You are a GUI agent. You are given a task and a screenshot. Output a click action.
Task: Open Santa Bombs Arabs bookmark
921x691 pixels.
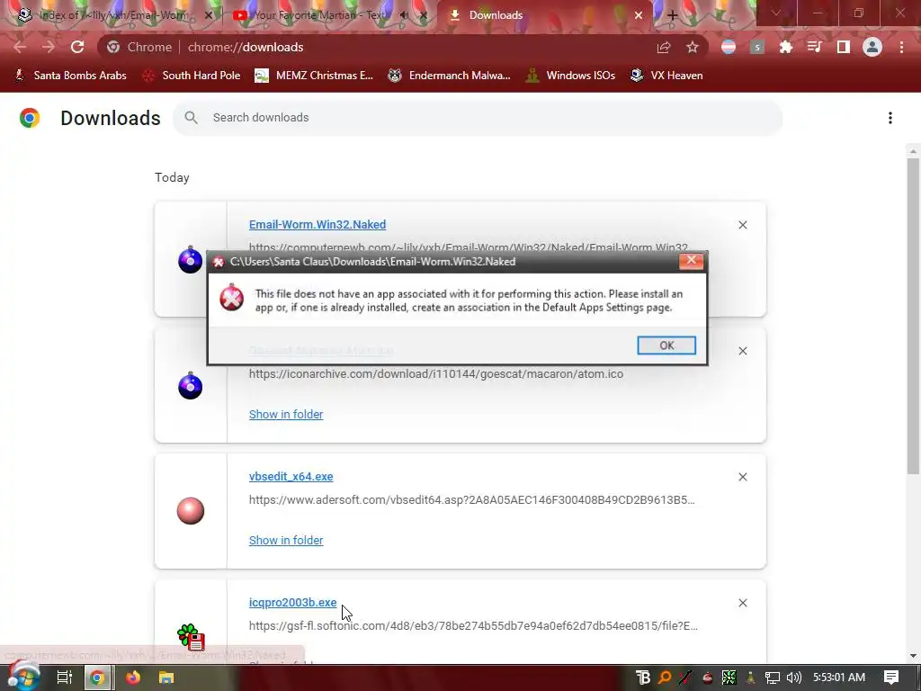coord(70,76)
